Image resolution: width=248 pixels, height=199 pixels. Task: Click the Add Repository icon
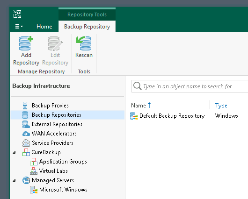pos(26,43)
